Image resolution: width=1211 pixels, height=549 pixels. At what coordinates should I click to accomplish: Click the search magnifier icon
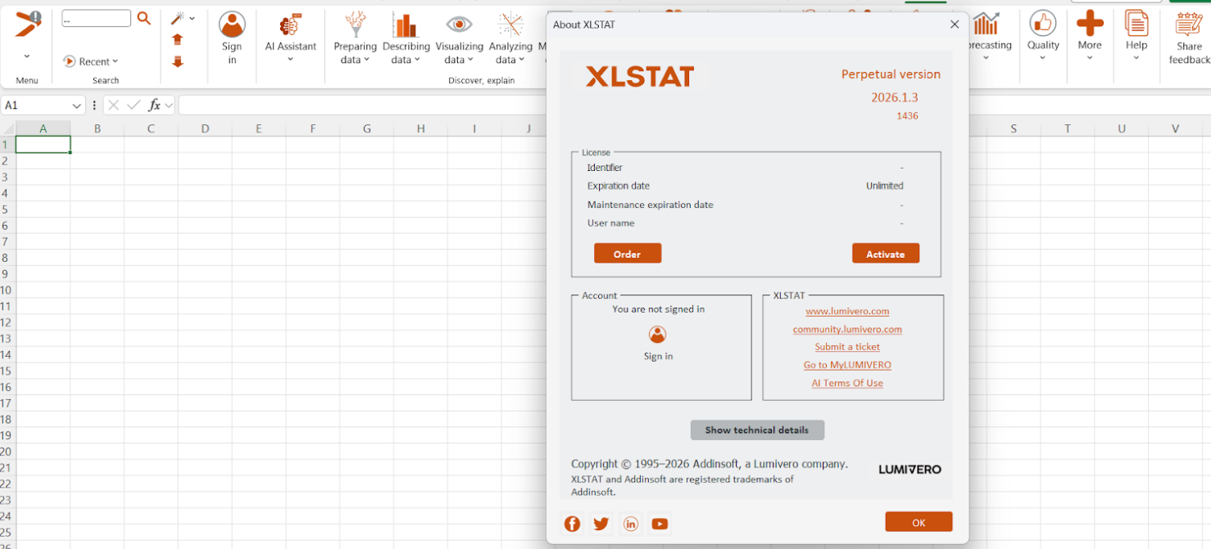[144, 18]
